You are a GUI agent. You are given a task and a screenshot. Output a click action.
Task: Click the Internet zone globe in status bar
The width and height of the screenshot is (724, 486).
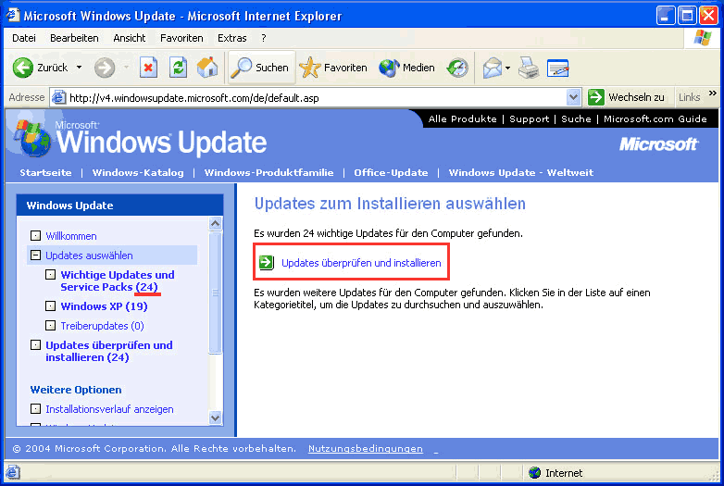(x=535, y=473)
